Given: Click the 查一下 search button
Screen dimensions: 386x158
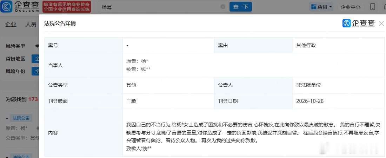Looking at the screenshot, I should 240,7.
